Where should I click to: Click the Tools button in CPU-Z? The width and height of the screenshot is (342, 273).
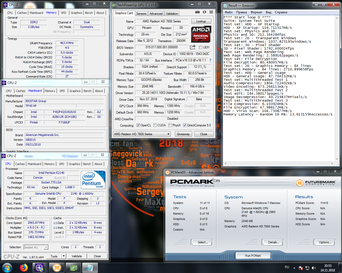tap(54, 256)
